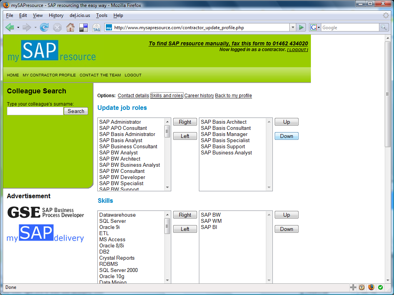Screen dimensions: 394x295
Task: Open MY CONTRACTOR PROFILE nav link
Action: click(x=49, y=75)
